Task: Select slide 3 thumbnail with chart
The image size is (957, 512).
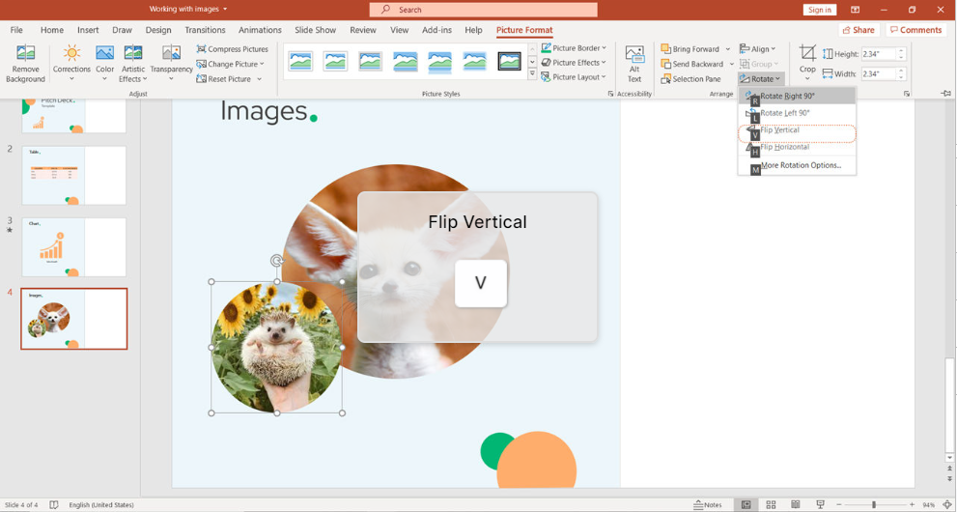Action: coord(74,246)
